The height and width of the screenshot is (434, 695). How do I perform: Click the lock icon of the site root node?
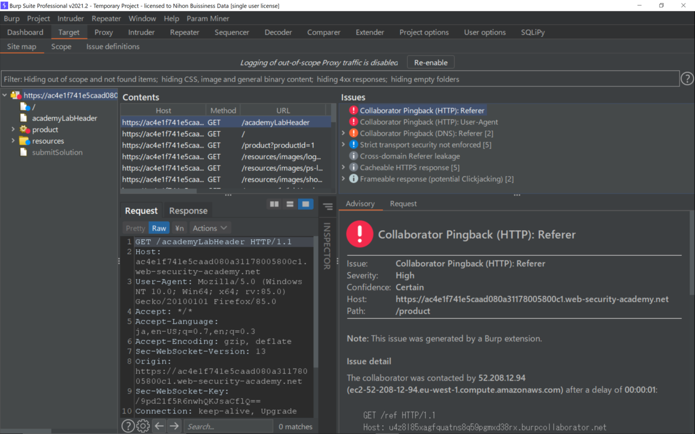(16, 95)
